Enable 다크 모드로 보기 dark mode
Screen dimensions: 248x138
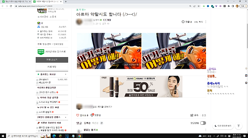click(223, 126)
